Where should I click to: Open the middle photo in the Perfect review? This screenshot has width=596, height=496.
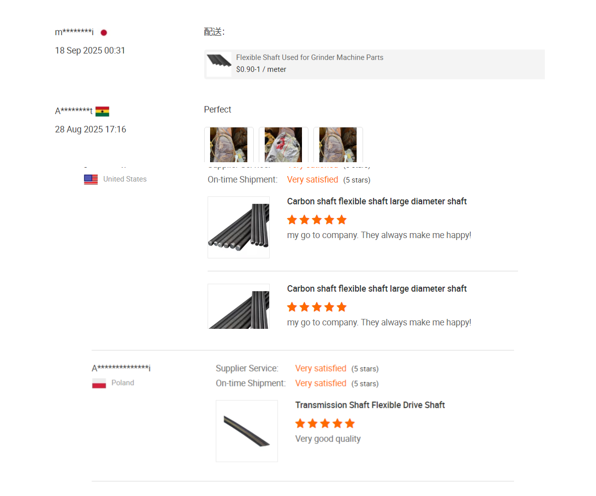pos(283,145)
